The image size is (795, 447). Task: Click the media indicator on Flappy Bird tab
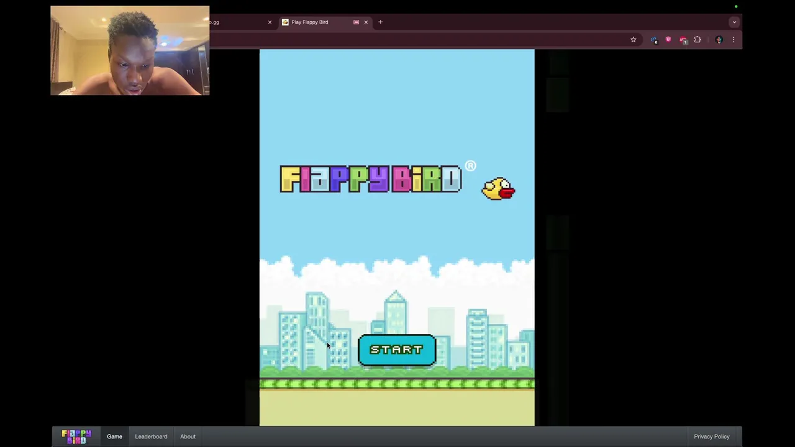pos(356,22)
